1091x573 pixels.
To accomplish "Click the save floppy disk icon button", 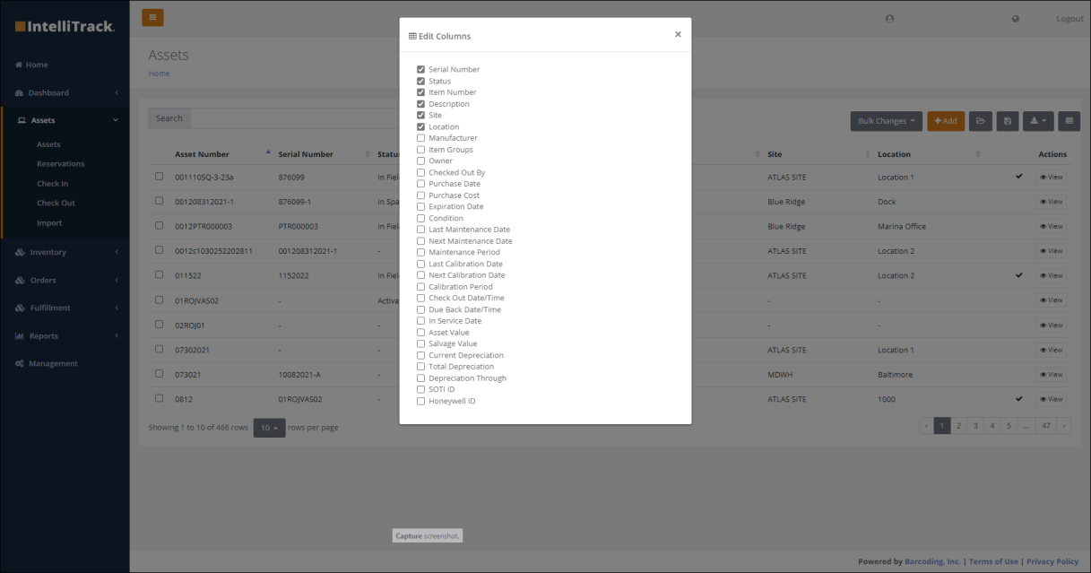I will (1008, 120).
